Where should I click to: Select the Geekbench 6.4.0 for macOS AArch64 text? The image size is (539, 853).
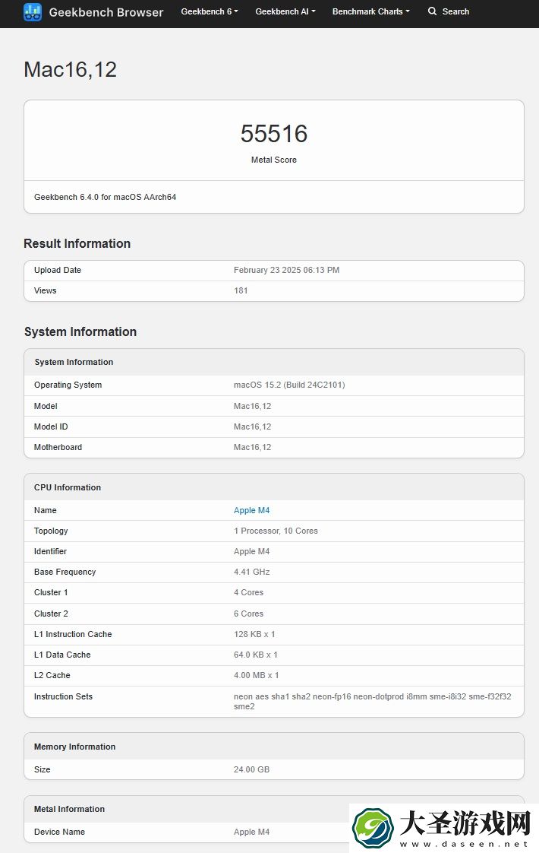click(105, 197)
